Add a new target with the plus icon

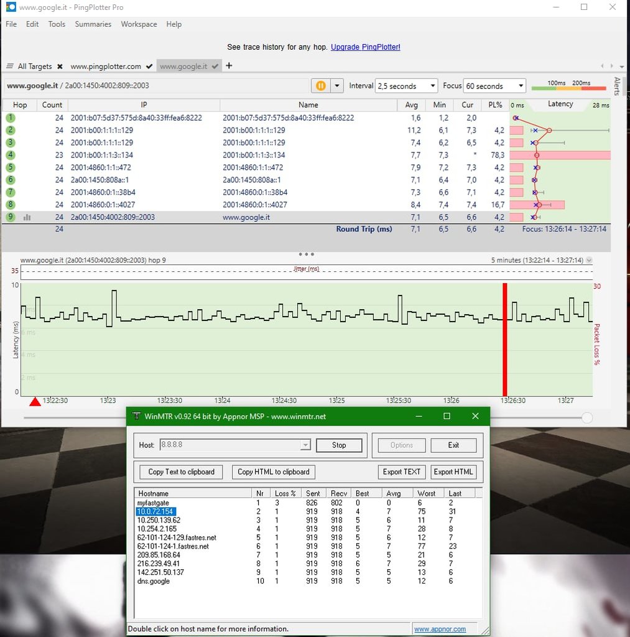click(x=229, y=65)
